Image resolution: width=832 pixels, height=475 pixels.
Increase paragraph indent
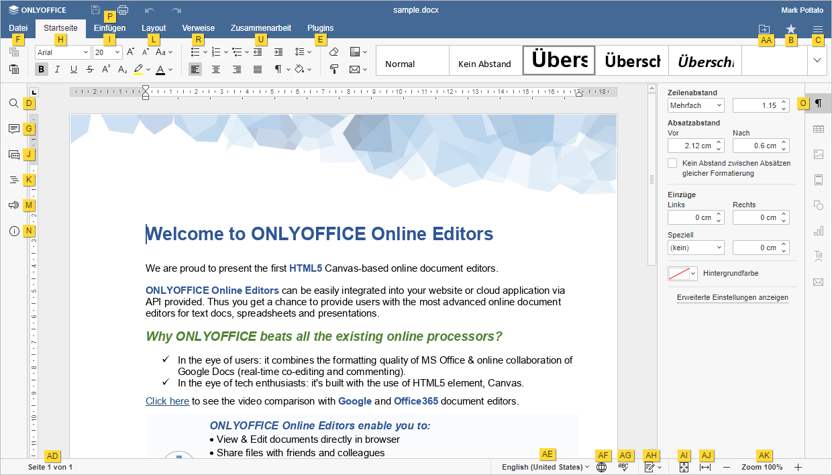[278, 52]
